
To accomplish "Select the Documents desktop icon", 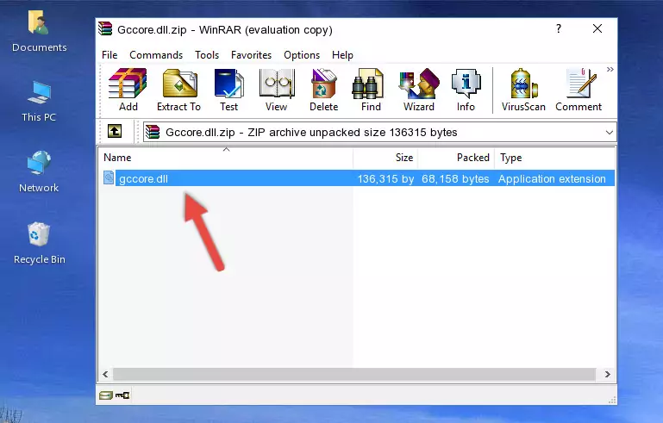I will (40, 31).
